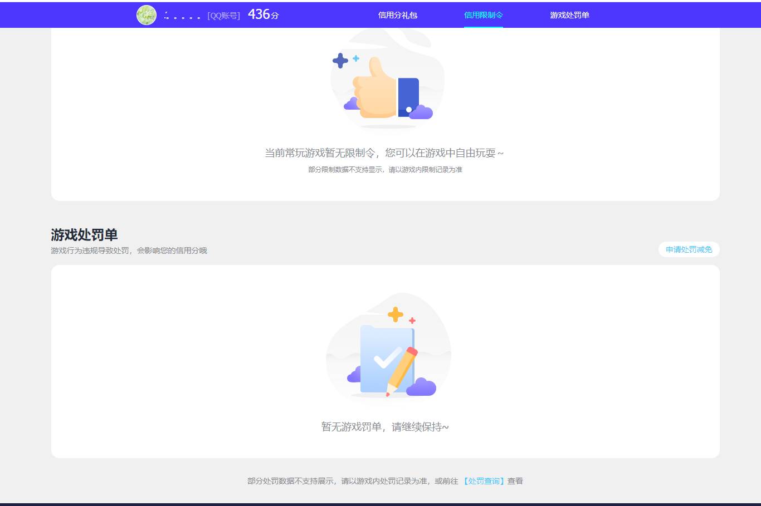This screenshot has width=761, height=506.
Task: Click the [QQ账号] account label
Action: pos(225,15)
